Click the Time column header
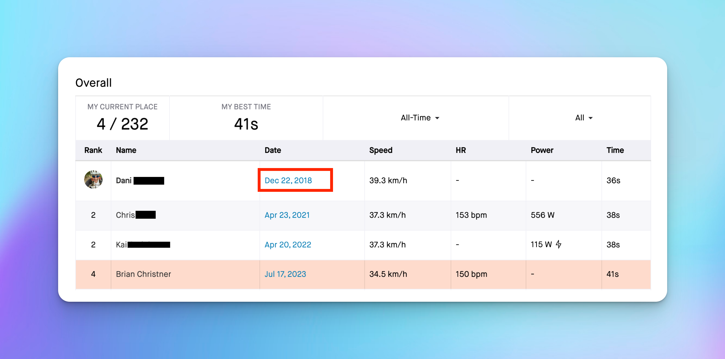The height and width of the screenshot is (359, 725). tap(615, 150)
